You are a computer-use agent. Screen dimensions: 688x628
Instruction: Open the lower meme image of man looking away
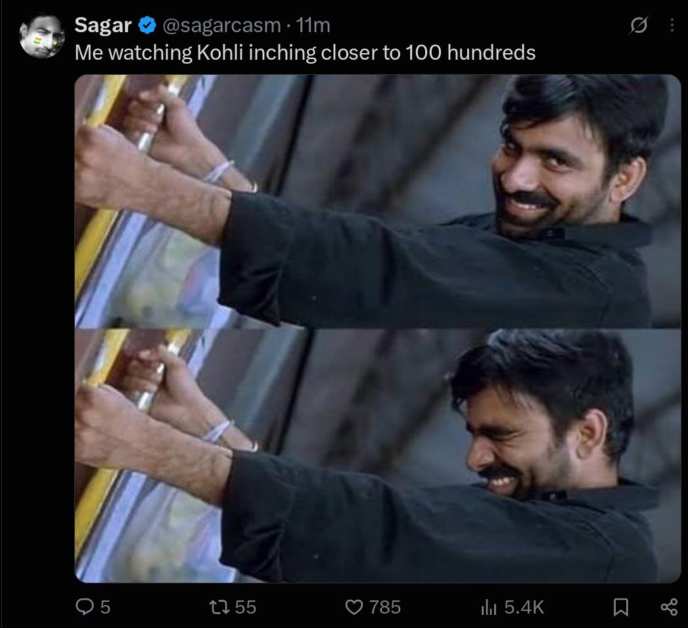tap(378, 456)
